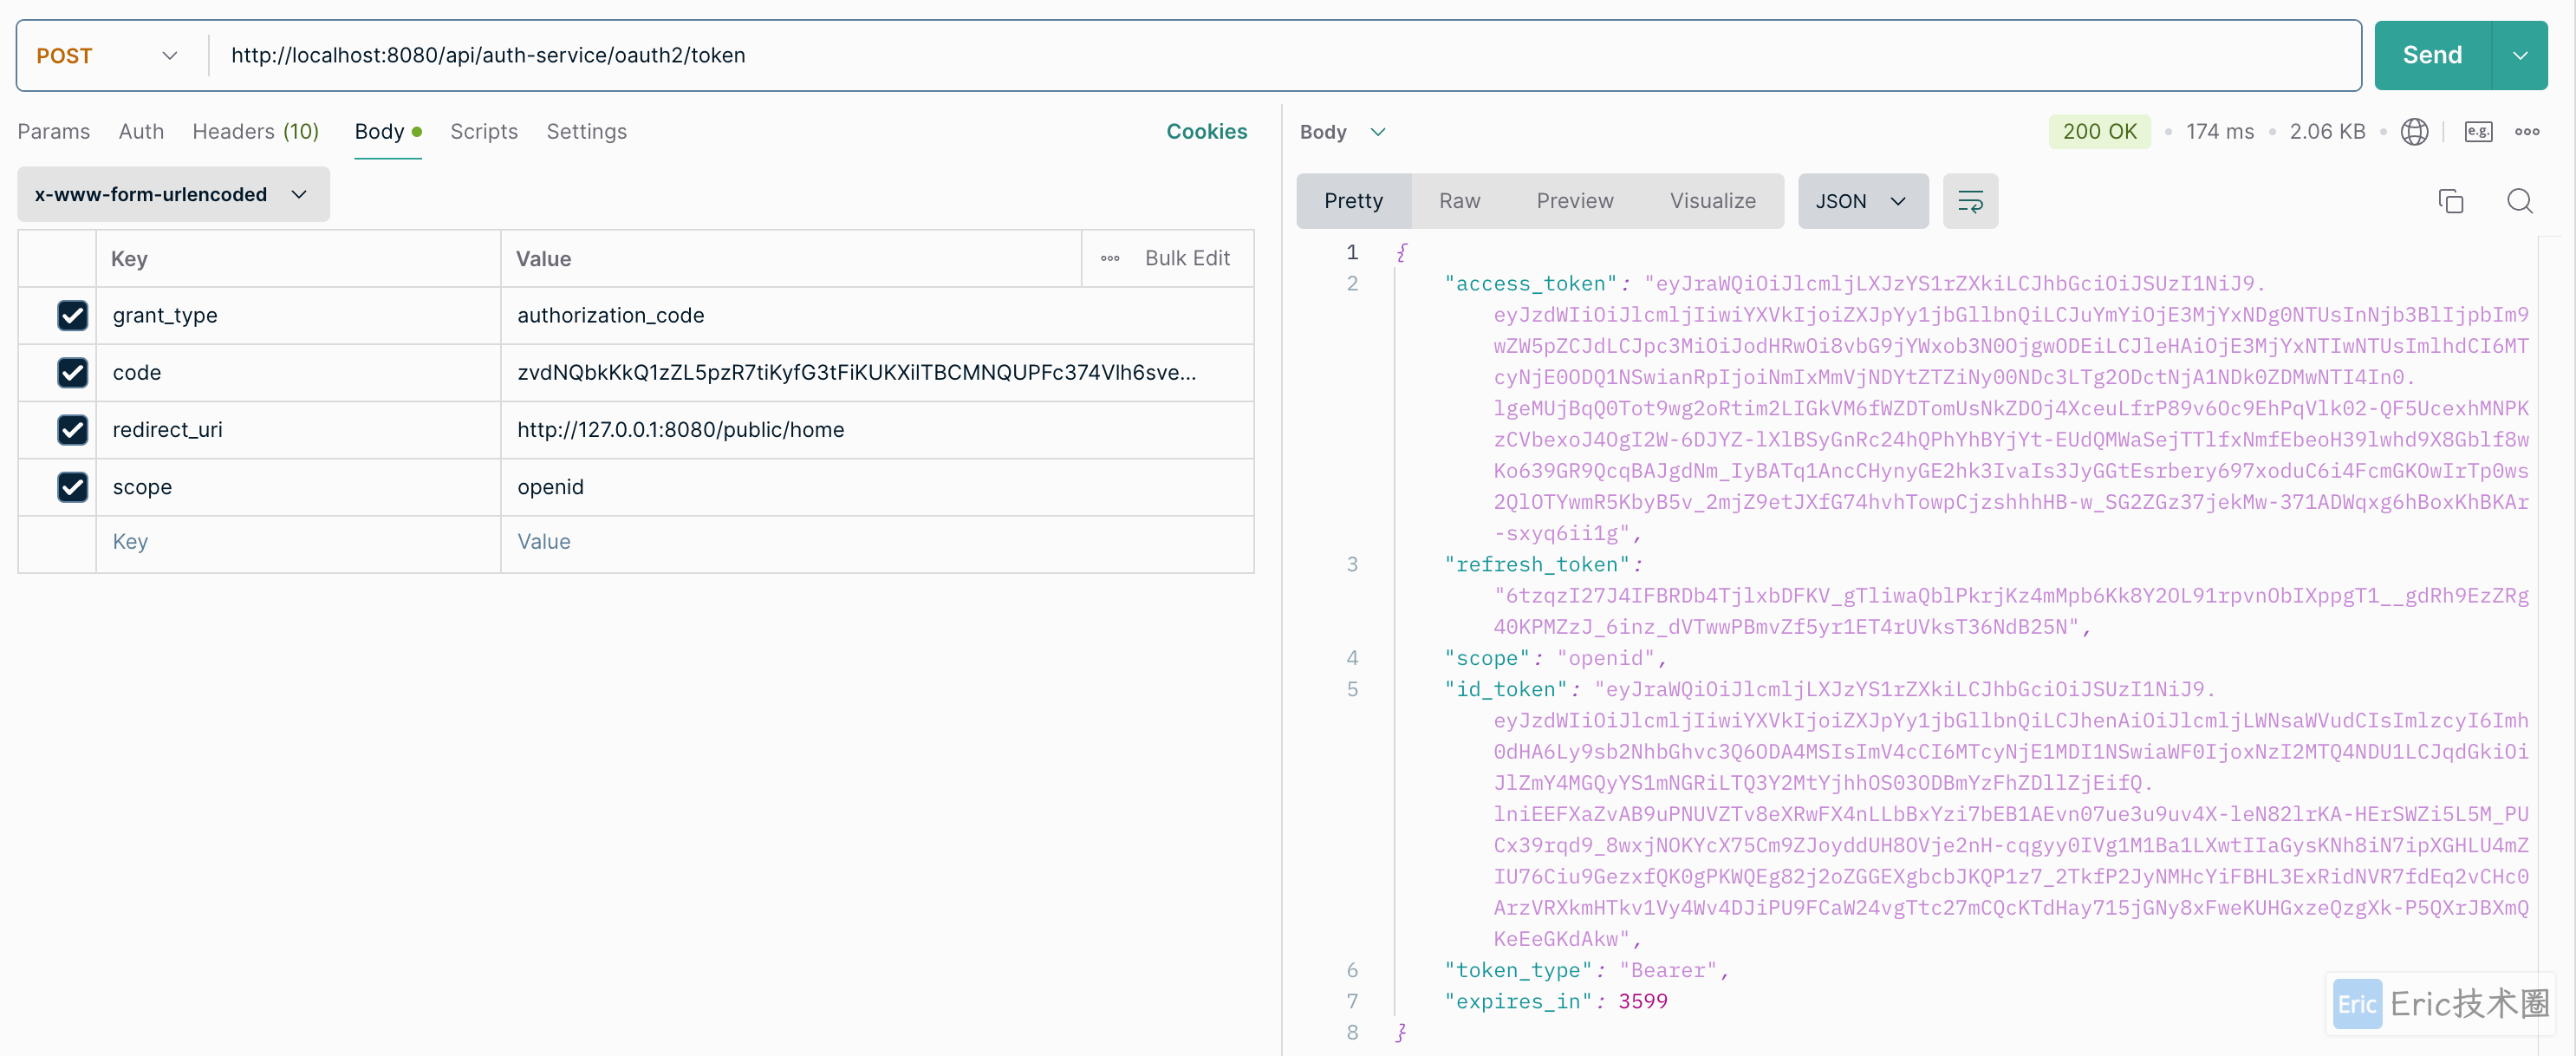Select the request Body tab

point(387,132)
